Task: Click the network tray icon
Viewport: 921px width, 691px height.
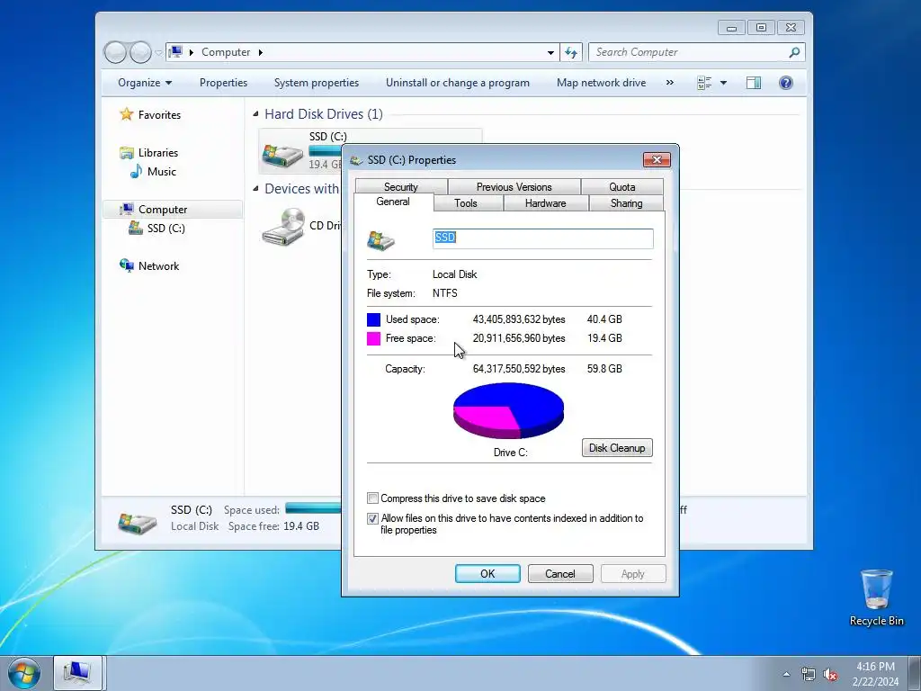Action: (809, 674)
